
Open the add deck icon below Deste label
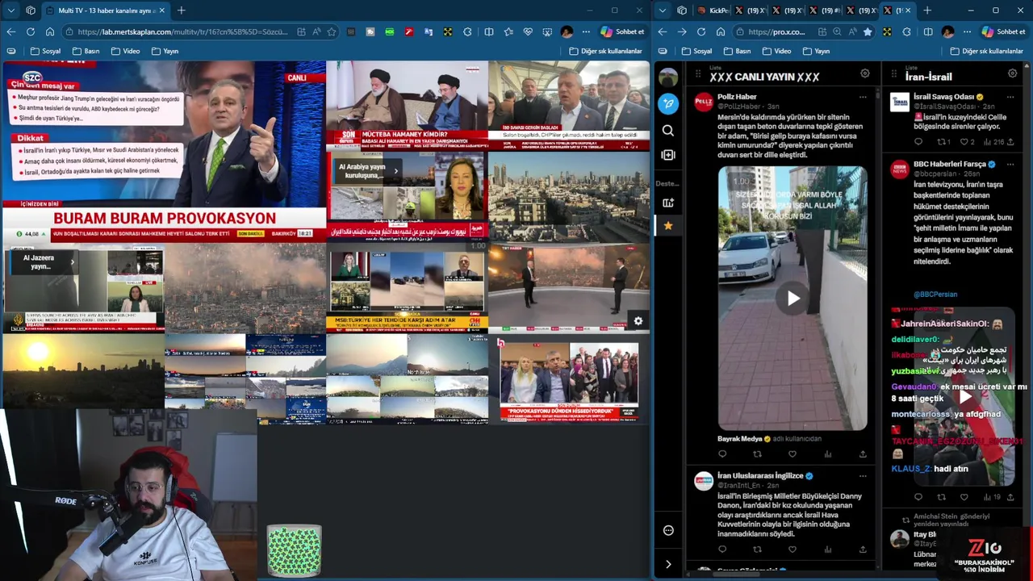668,203
